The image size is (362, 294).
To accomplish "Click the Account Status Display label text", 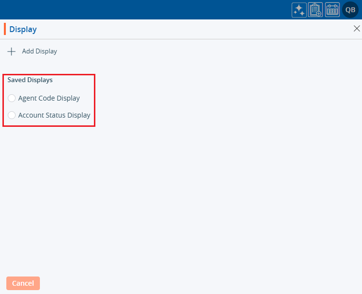I will tap(54, 116).
